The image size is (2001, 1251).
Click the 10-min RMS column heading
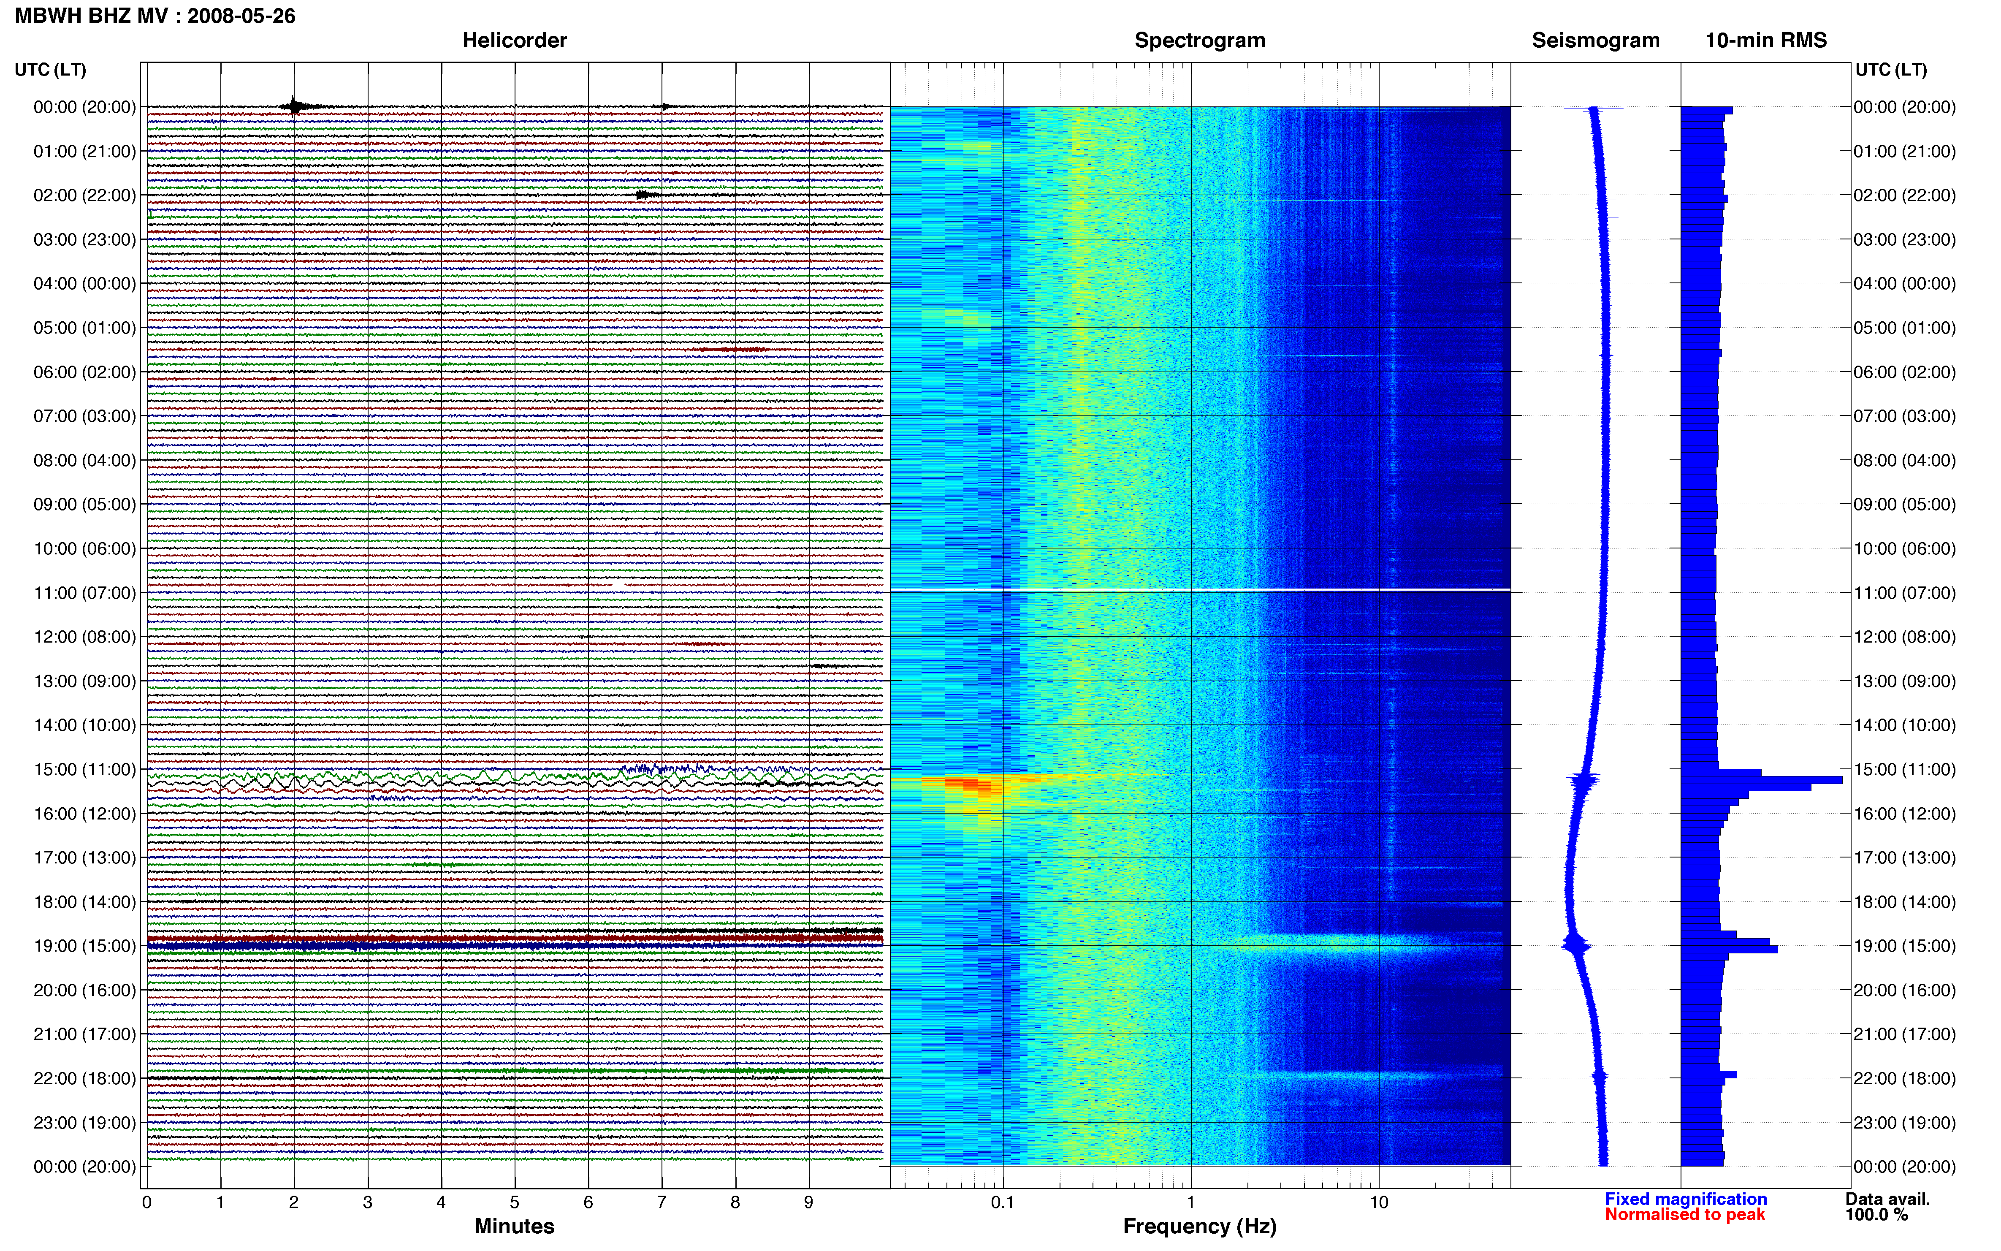click(x=1766, y=41)
